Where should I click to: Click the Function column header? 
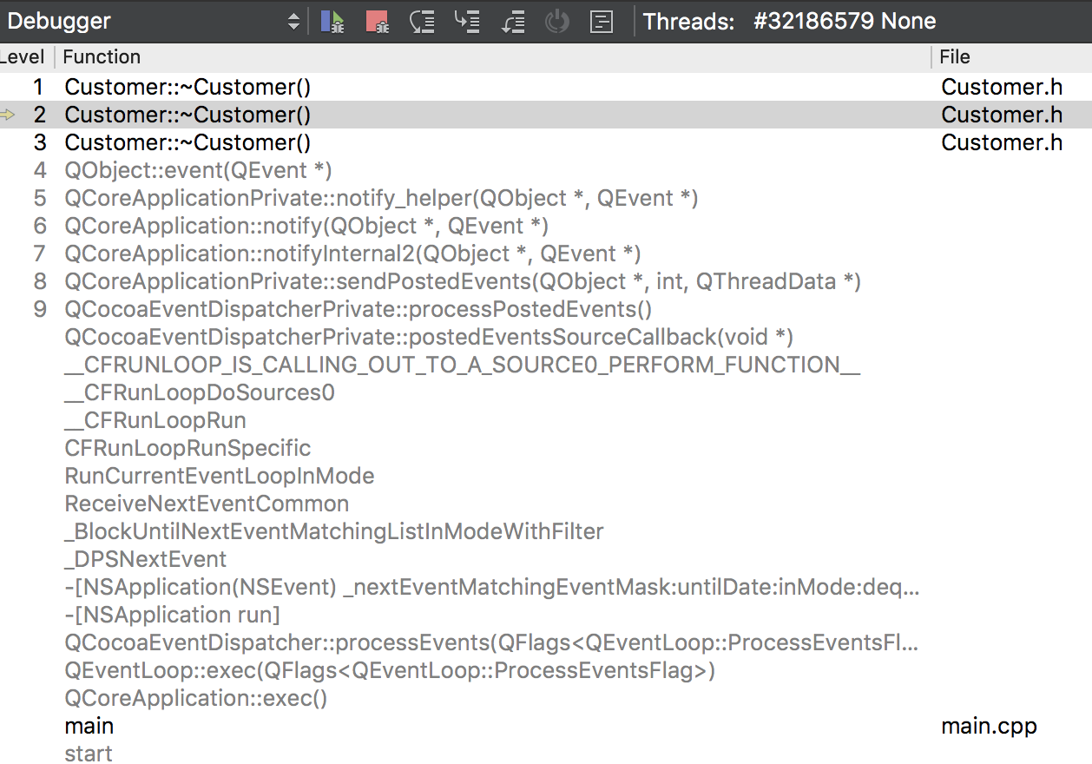[x=102, y=57]
